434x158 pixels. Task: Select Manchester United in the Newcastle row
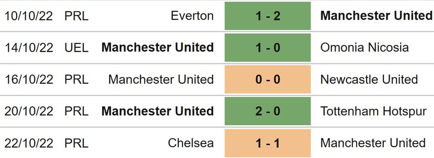pos(161,80)
